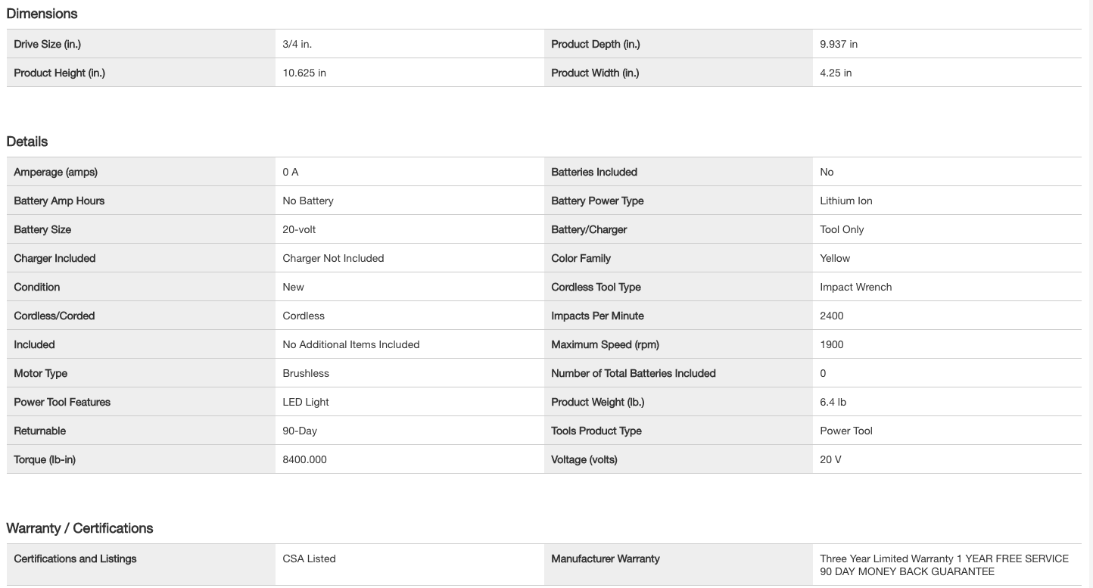Click the CSA Listed certification value
The width and height of the screenshot is (1093, 588).
(309, 558)
